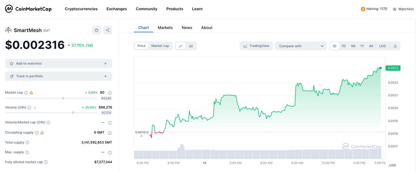Click info icon beside $0 market cap value
This screenshot has height=172, width=416.
[110, 93]
